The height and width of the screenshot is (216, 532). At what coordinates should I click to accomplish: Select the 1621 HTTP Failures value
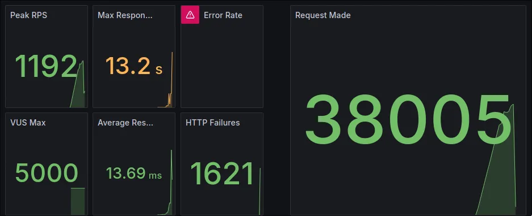click(222, 174)
